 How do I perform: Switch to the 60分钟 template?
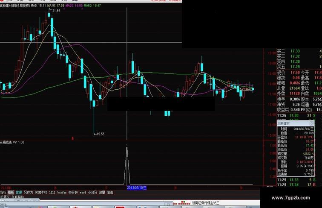point(73,192)
